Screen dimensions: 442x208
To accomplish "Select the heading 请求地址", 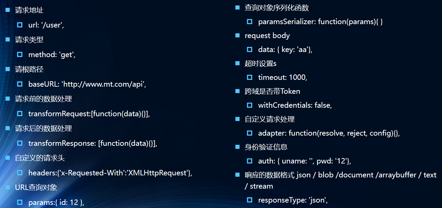I will pos(29,10).
